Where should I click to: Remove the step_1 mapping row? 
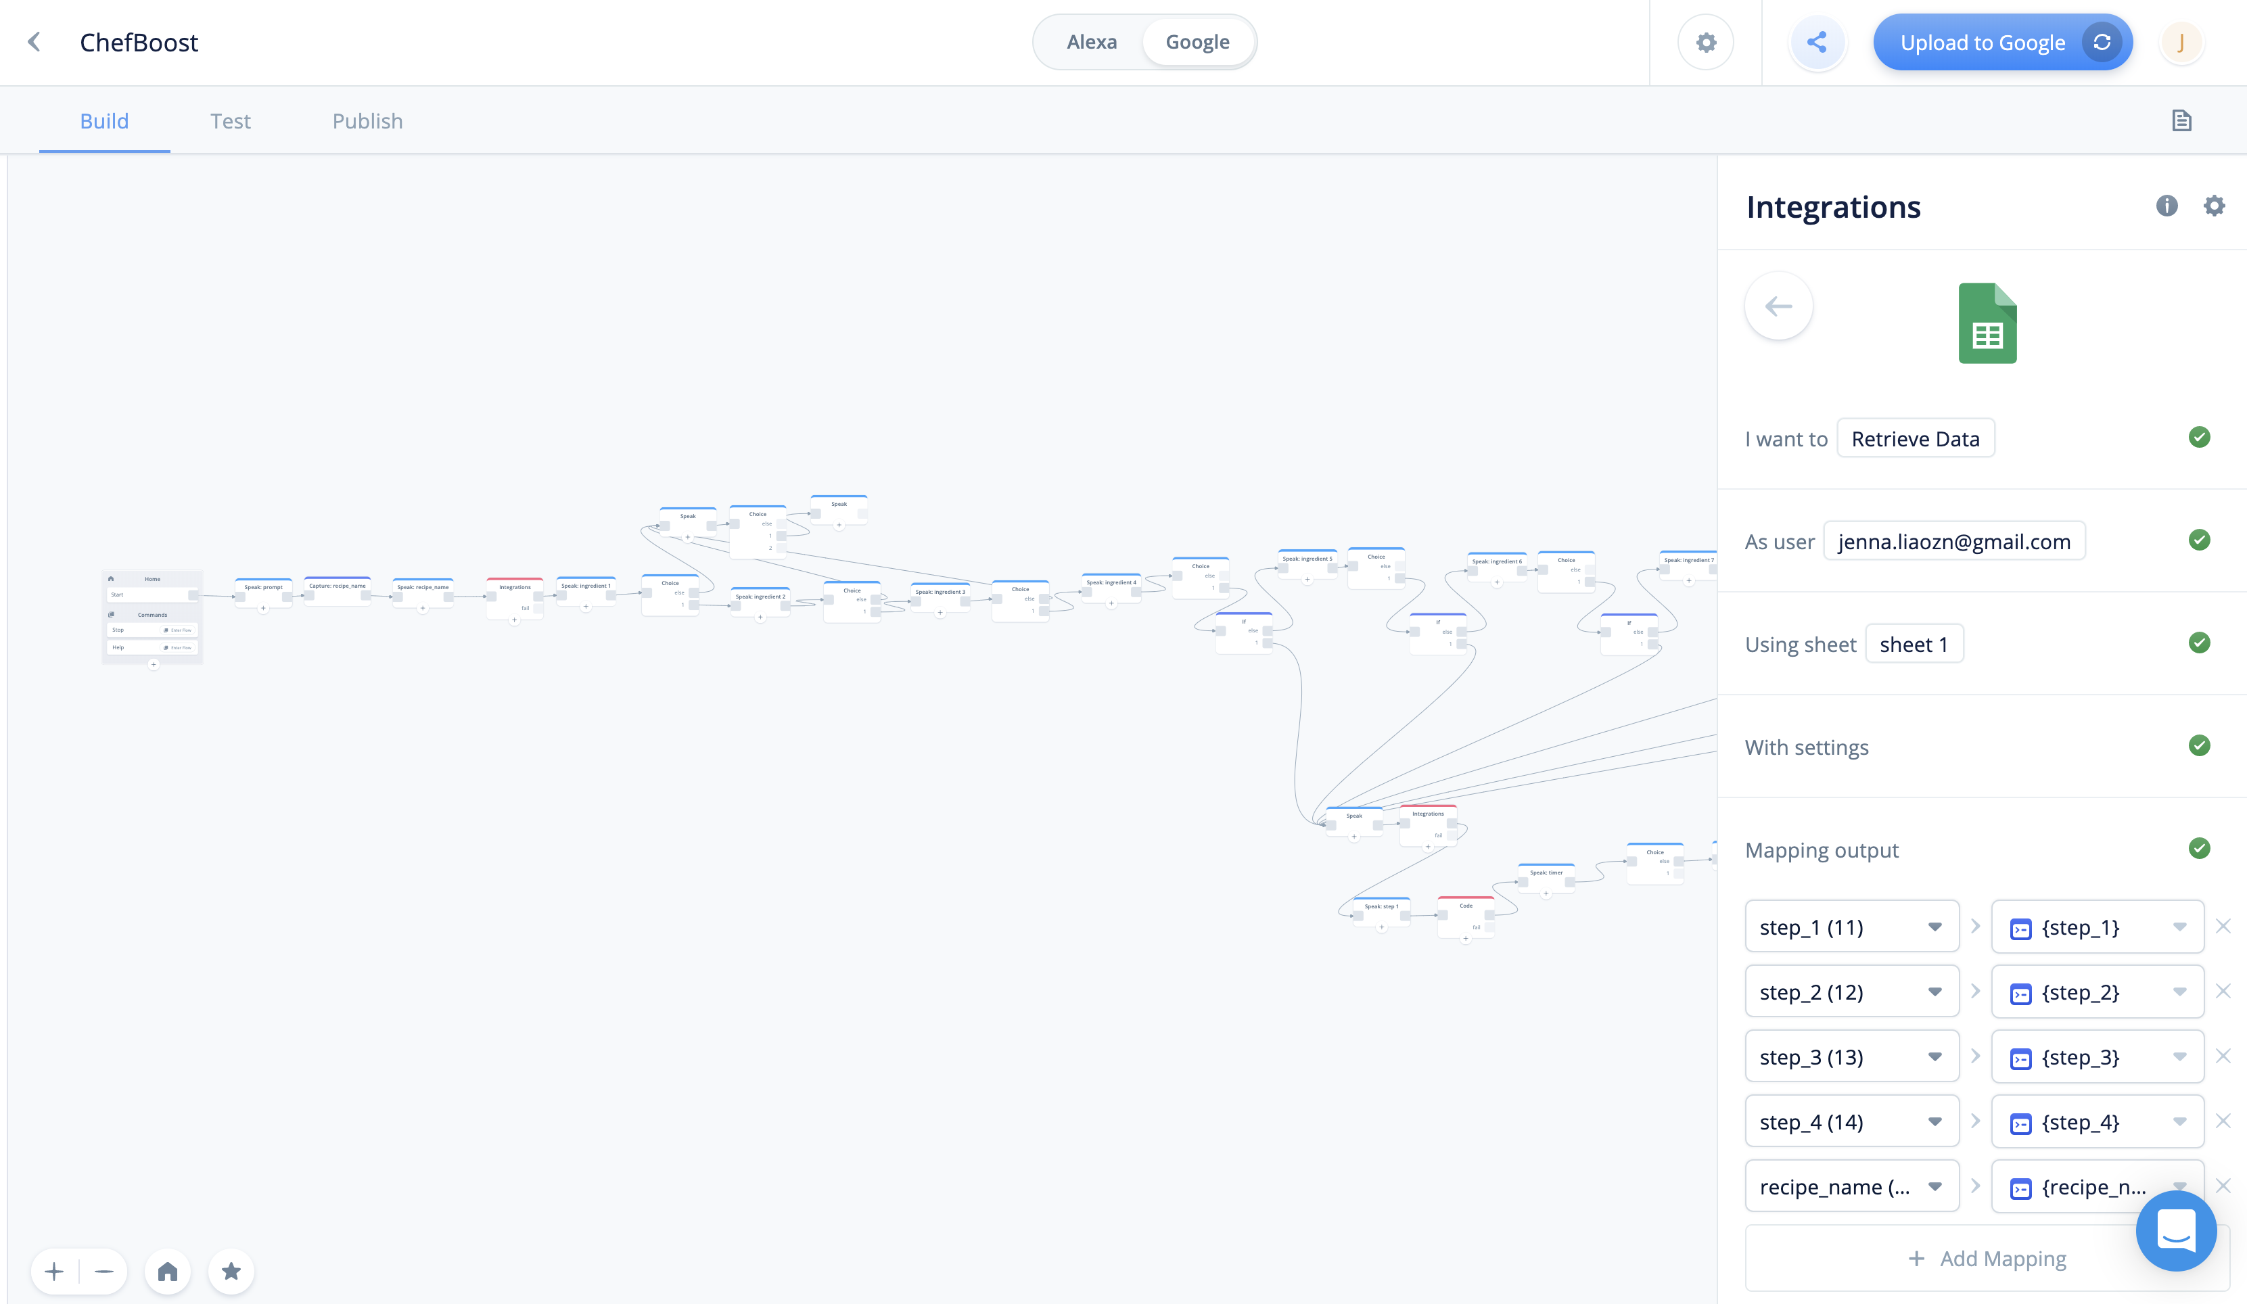[2222, 926]
